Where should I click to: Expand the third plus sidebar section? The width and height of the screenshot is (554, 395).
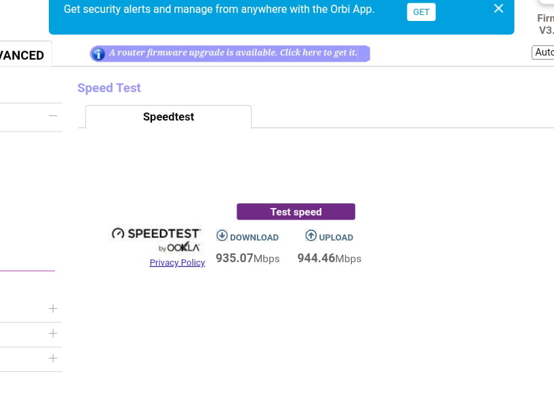53,358
